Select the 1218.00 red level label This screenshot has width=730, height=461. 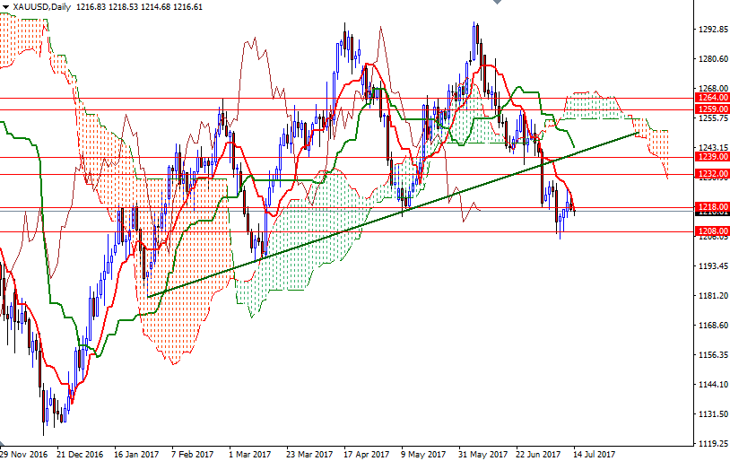tap(712, 207)
